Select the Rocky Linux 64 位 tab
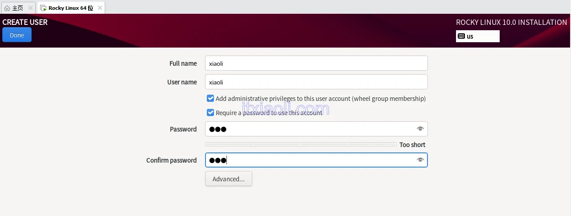The height and width of the screenshot is (216, 571). coord(71,8)
